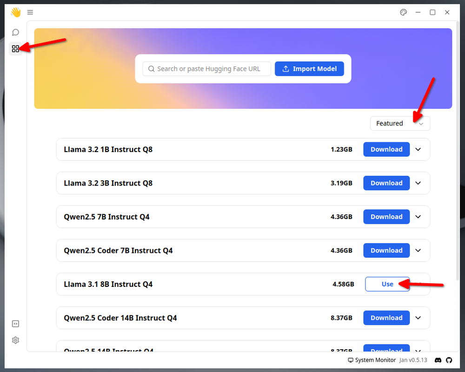Close the Jan window
The height and width of the screenshot is (372, 465).
point(447,12)
